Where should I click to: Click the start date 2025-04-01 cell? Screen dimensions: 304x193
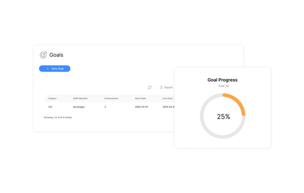click(141, 107)
